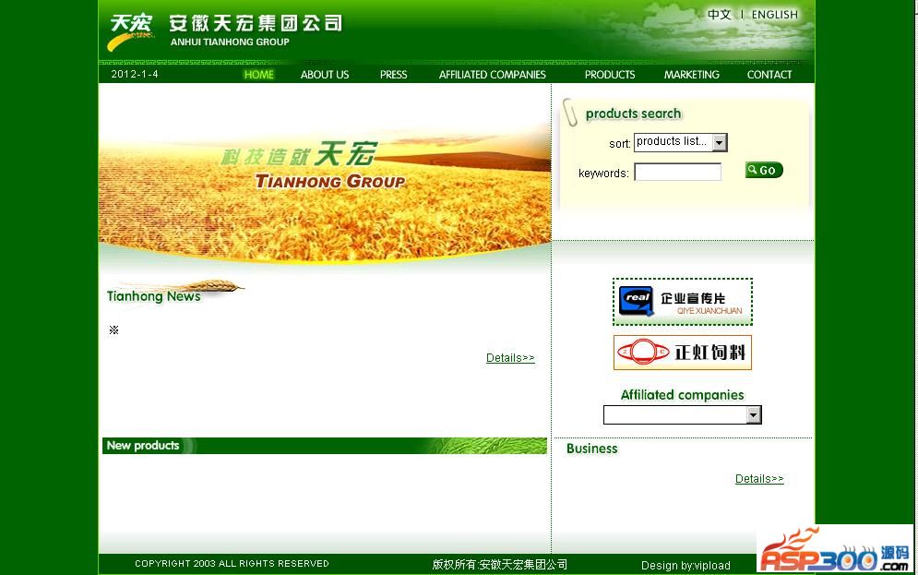Open the HOME menu item

(258, 75)
